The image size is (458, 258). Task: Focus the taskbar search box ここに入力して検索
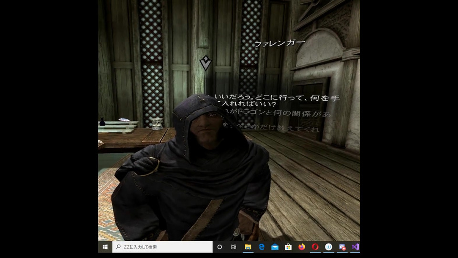tap(162, 247)
